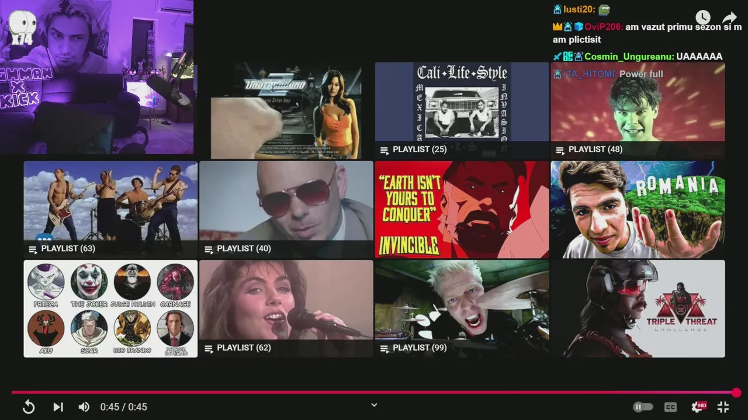Click the emote after lusti20's name

click(x=604, y=9)
